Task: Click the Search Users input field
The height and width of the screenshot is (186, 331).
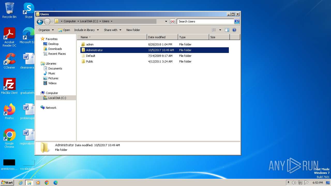Action: [205, 21]
